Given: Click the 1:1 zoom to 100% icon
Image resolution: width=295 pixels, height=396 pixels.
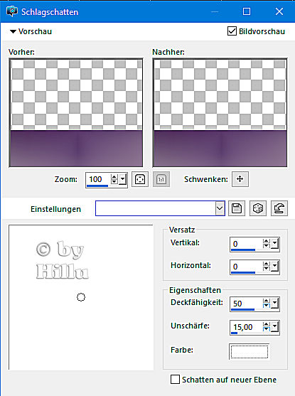Looking at the screenshot, I should [161, 180].
